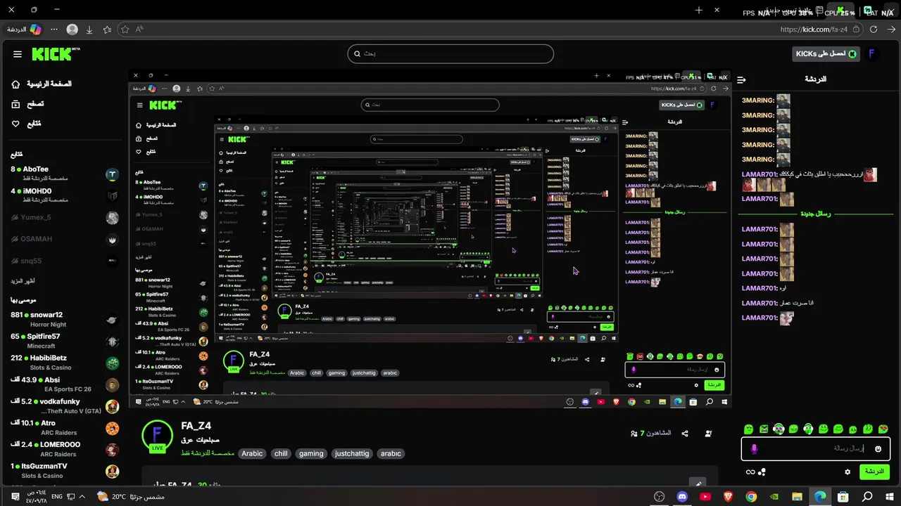Open followed channel AboTee
This screenshot has height=506, width=901.
[x=65, y=174]
